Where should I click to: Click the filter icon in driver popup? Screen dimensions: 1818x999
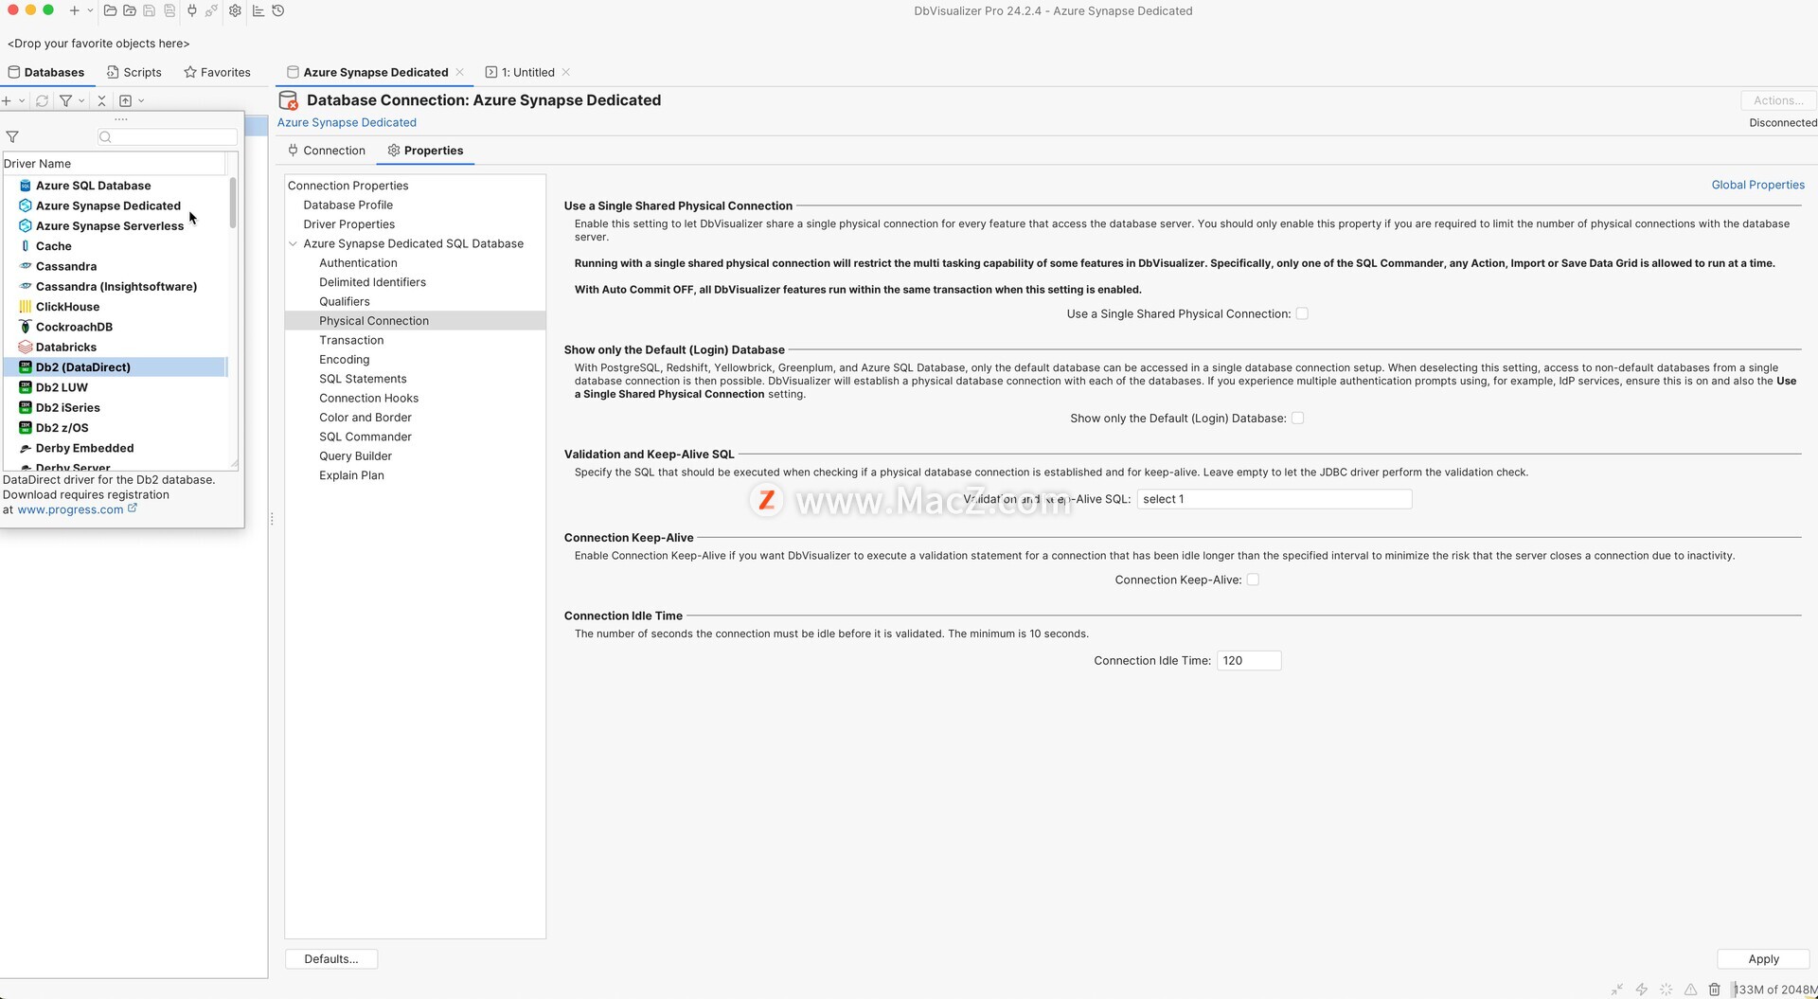coord(12,137)
